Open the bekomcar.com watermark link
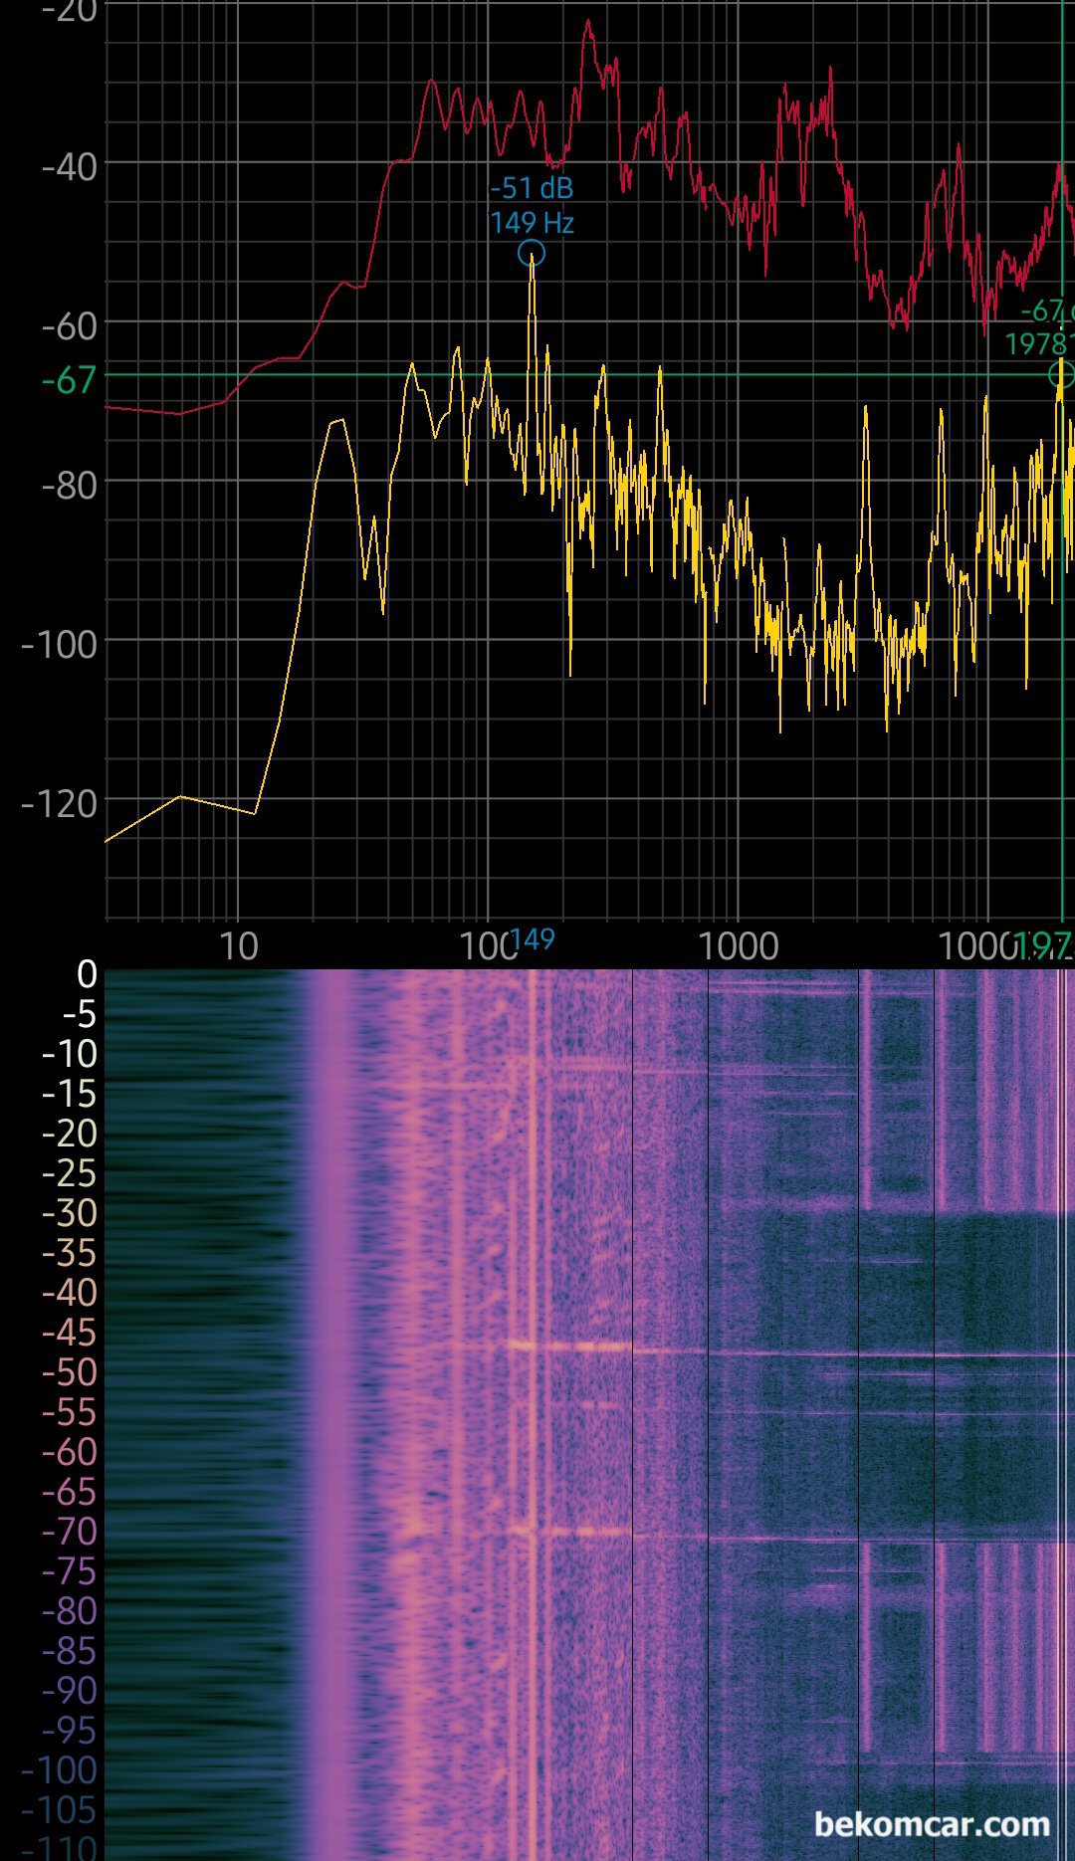 932,1824
